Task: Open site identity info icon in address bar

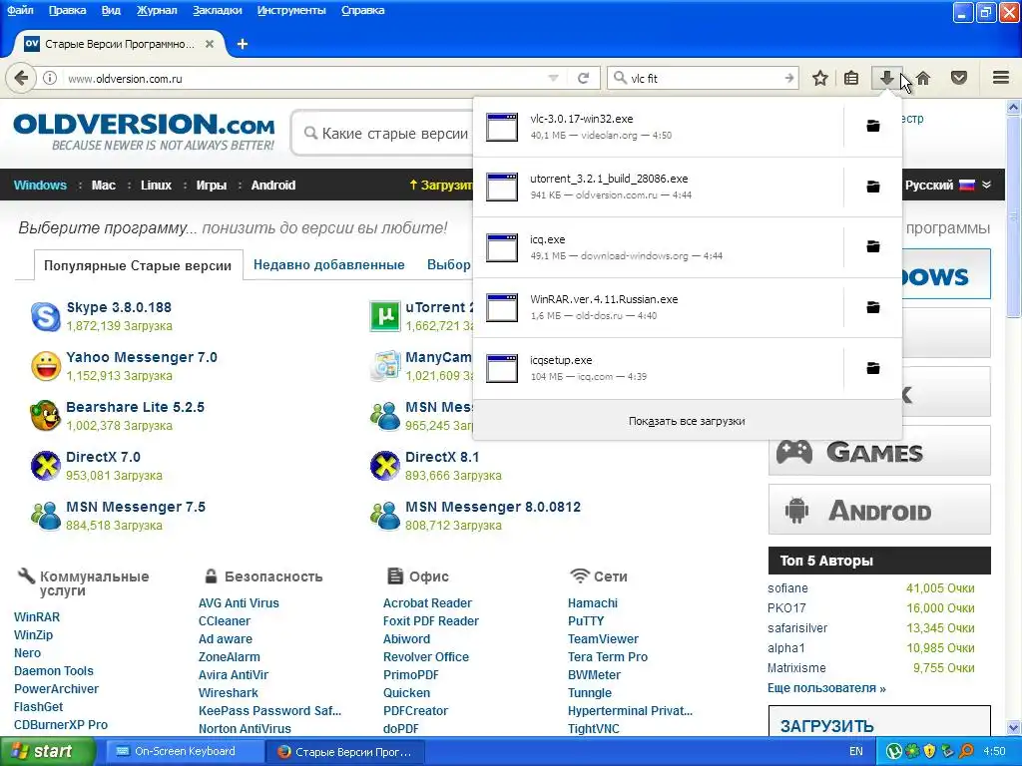Action: (50, 78)
